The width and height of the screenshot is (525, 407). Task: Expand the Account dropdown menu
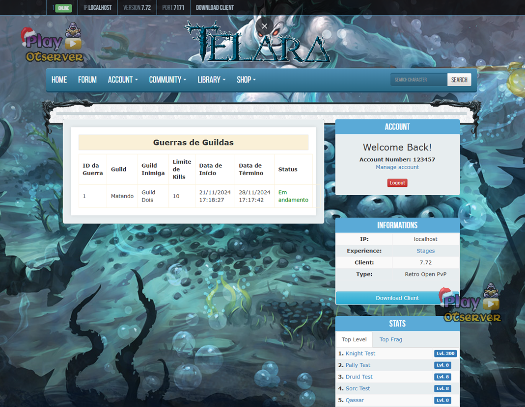(x=123, y=80)
